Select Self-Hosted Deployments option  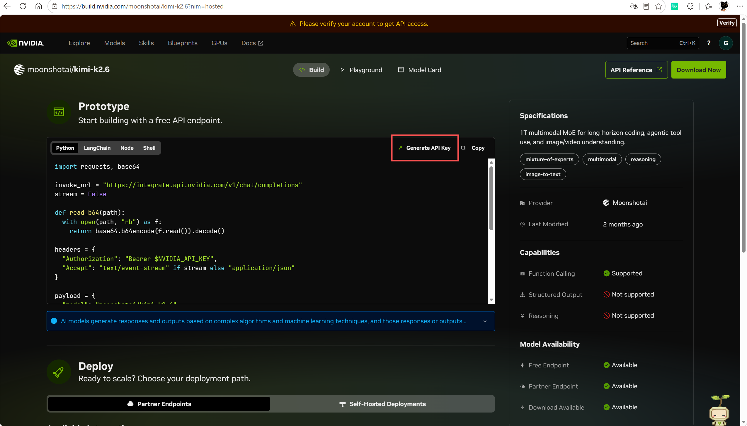382,404
